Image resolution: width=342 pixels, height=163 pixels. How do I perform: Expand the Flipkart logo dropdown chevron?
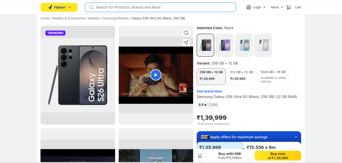[69, 7]
